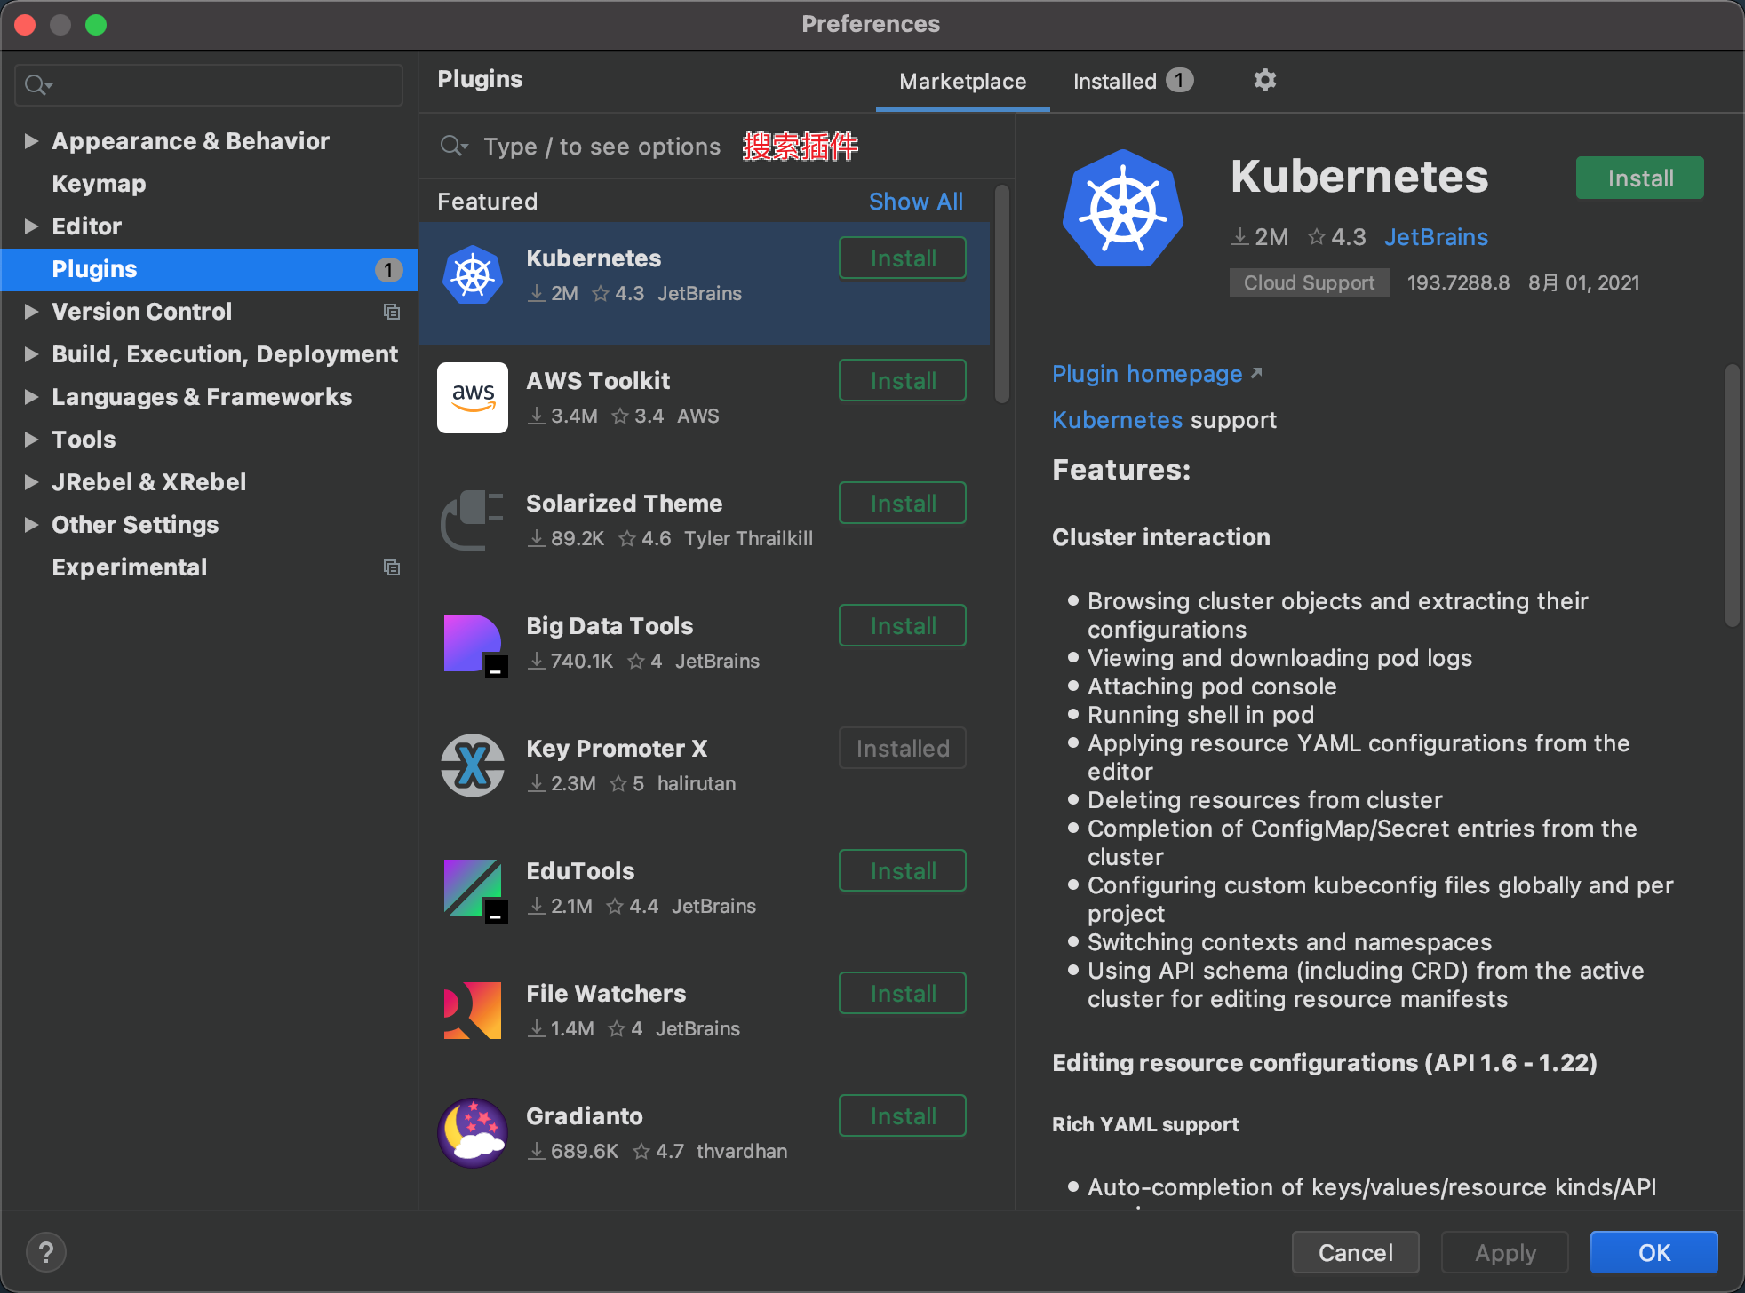Select the AWS Toolkit plugin name

pyautogui.click(x=598, y=381)
